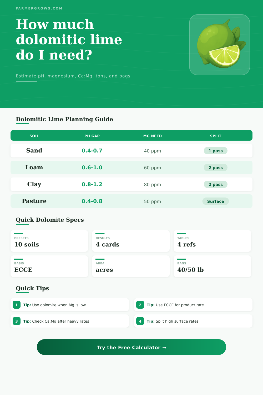Click the PRESETS '10 soils' card

[49, 241]
